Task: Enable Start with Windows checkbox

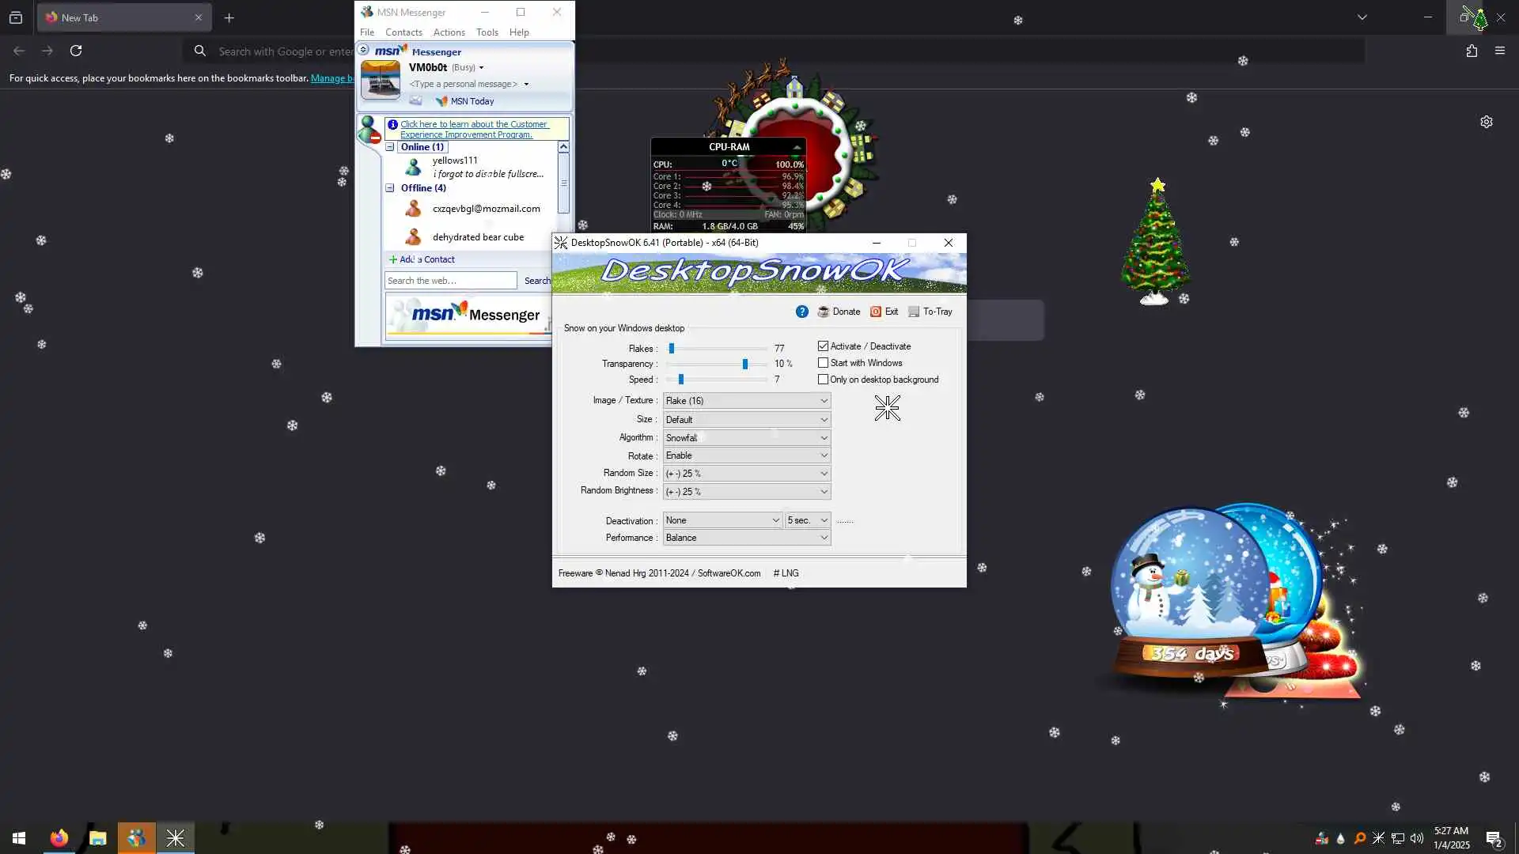Action: (x=823, y=363)
